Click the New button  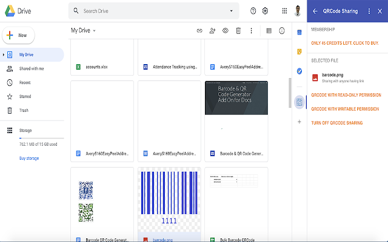(18, 35)
